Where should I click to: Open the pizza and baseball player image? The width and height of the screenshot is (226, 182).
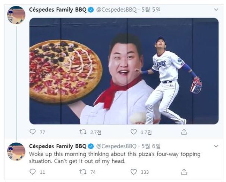coord(124,71)
